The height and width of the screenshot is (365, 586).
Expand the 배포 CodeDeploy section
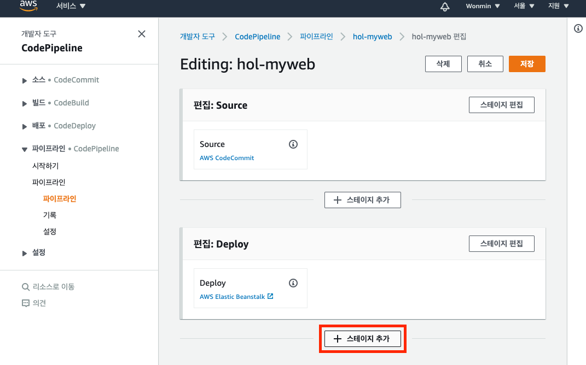click(x=24, y=126)
